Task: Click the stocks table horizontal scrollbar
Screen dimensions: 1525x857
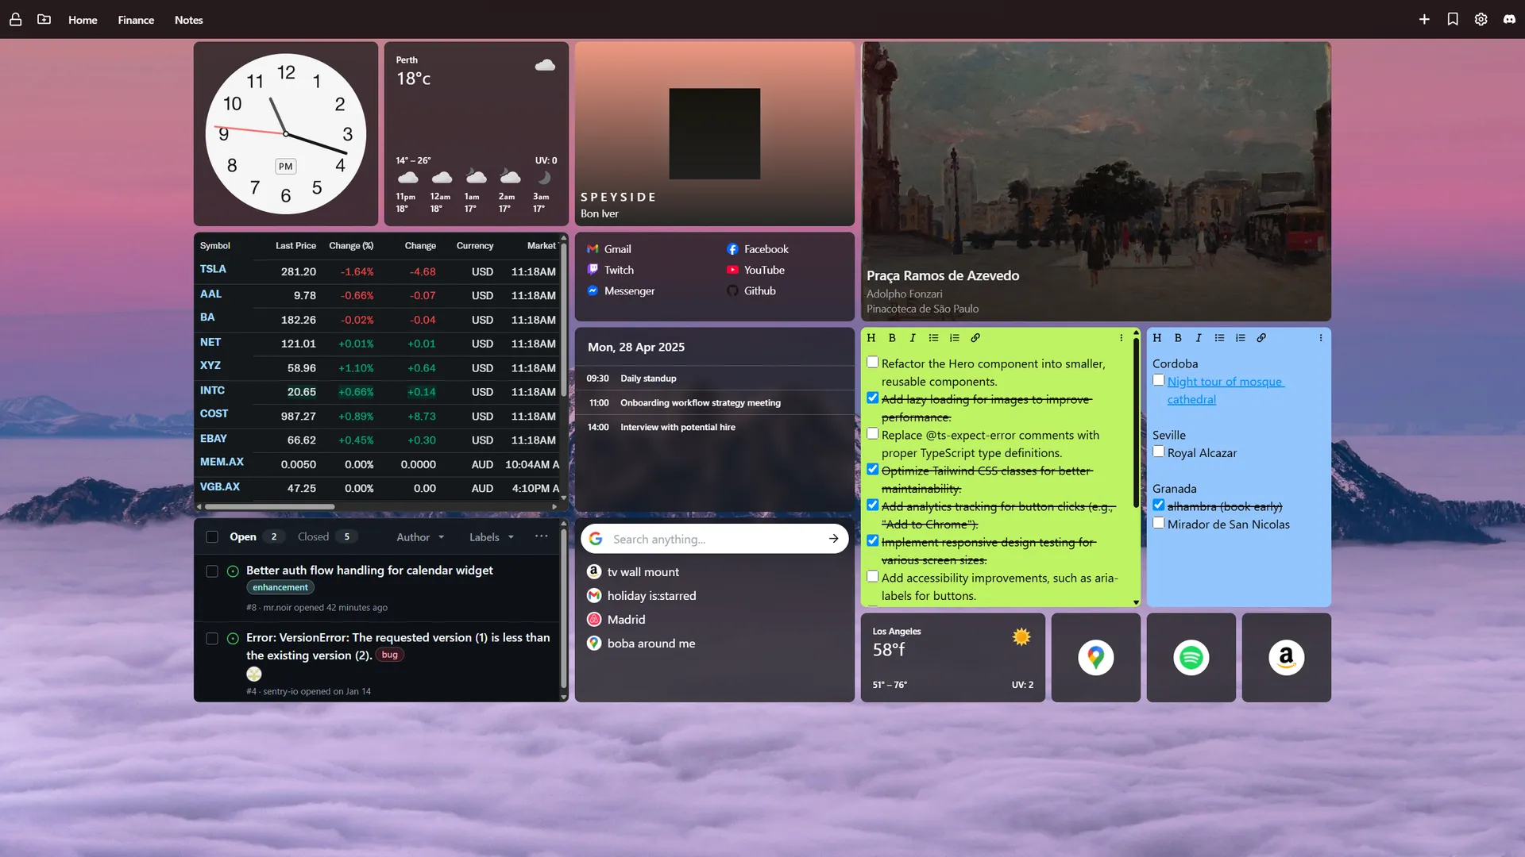Action: click(268, 506)
